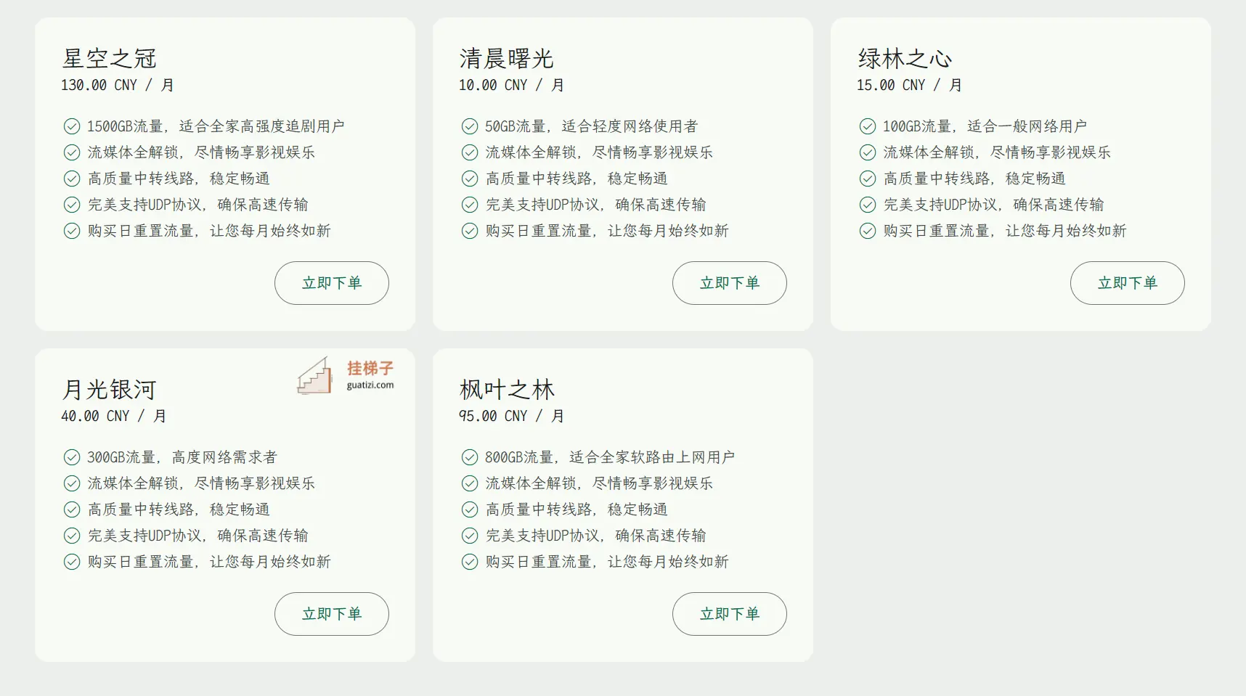The width and height of the screenshot is (1246, 696).
Task: Click checkmark next to 流媒体全解锁 in 绿林之心
Action: [868, 152]
